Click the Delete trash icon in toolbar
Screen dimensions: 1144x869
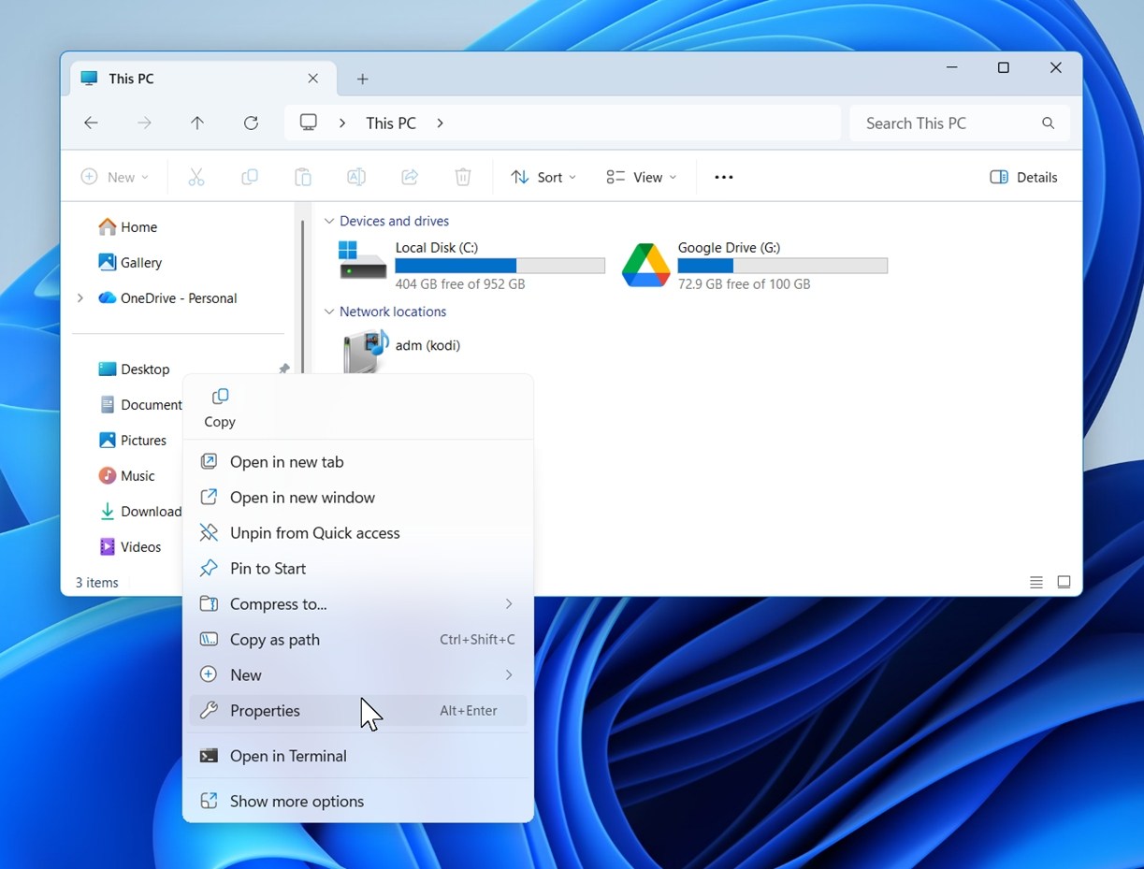coord(463,177)
